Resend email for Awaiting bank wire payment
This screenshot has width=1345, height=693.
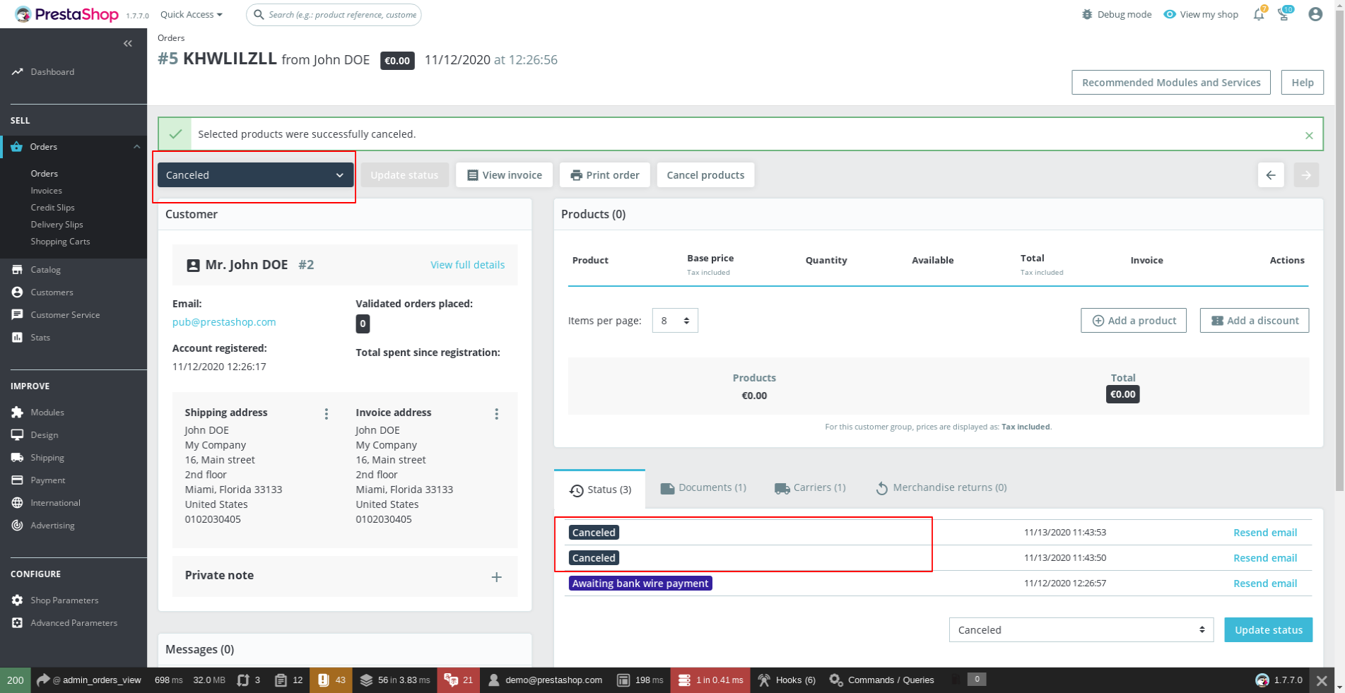(1264, 583)
